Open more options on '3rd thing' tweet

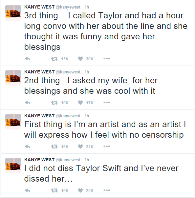point(107,58)
